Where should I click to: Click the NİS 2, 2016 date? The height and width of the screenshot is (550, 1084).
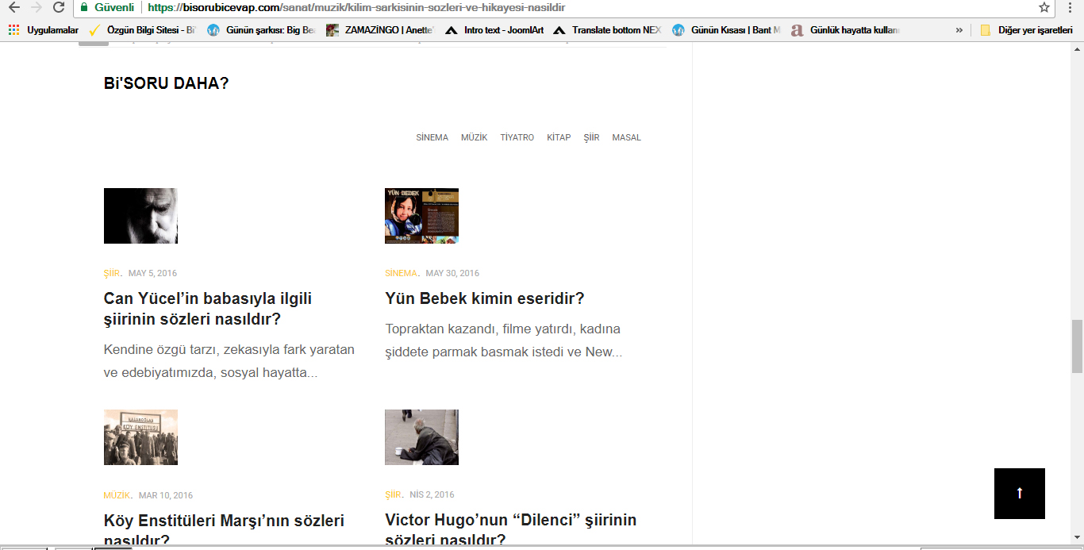coord(432,494)
